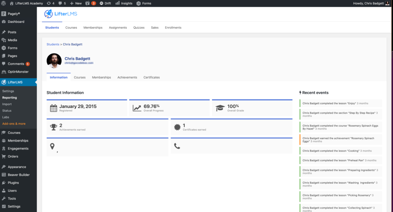Click the phone icon in student info
393x212 pixels.
tap(177, 146)
